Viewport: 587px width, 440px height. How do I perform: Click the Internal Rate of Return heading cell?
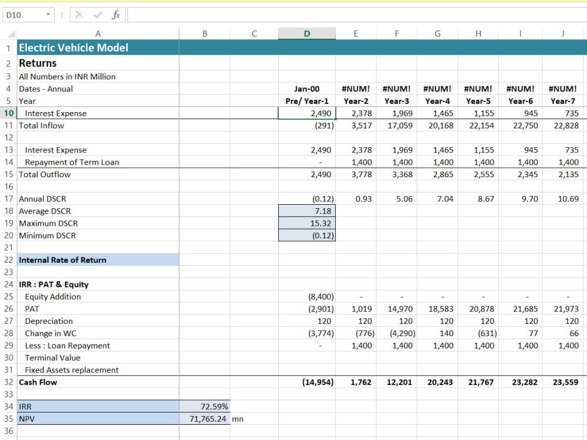point(98,260)
